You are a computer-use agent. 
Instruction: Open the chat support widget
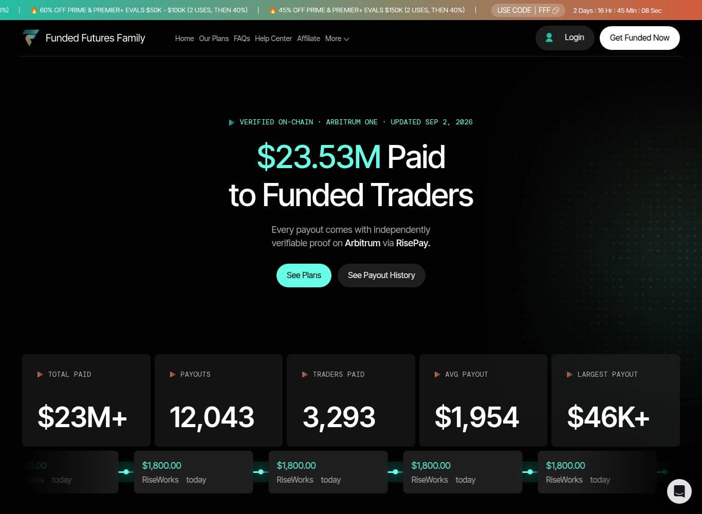pyautogui.click(x=679, y=491)
